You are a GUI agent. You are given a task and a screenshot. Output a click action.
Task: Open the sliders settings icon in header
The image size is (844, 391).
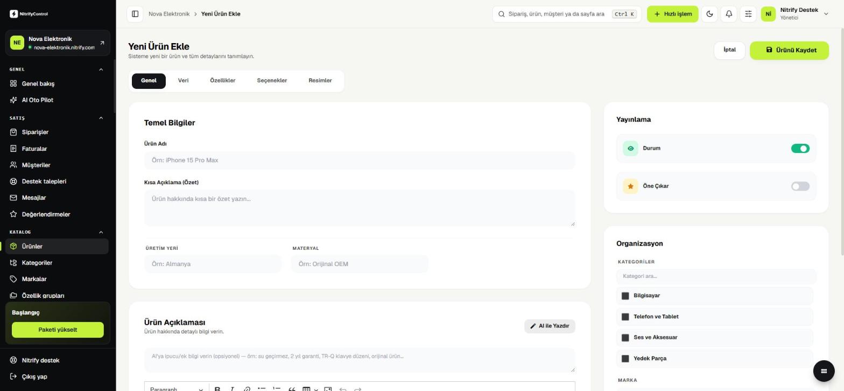pos(748,14)
